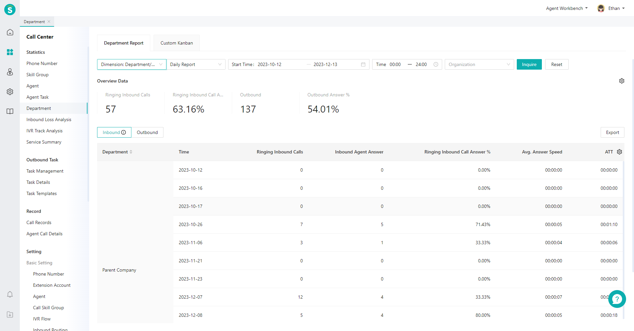The height and width of the screenshot is (331, 634).
Task: Click the Parent Company department cell
Action: pos(119,270)
